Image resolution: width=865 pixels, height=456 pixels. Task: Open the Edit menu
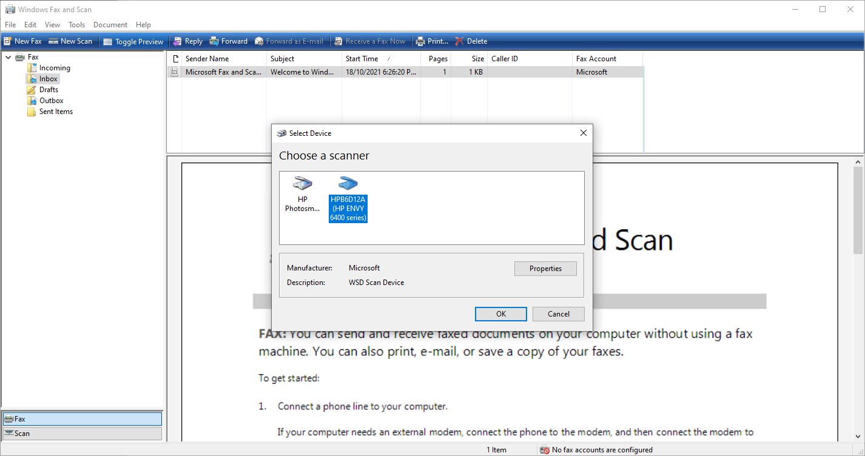30,25
